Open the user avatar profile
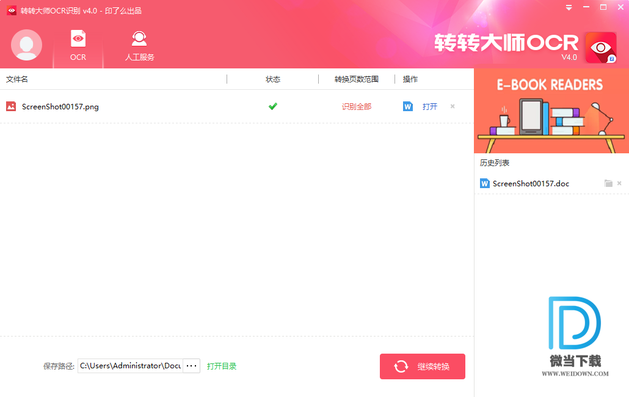This screenshot has width=629, height=397. [26, 45]
